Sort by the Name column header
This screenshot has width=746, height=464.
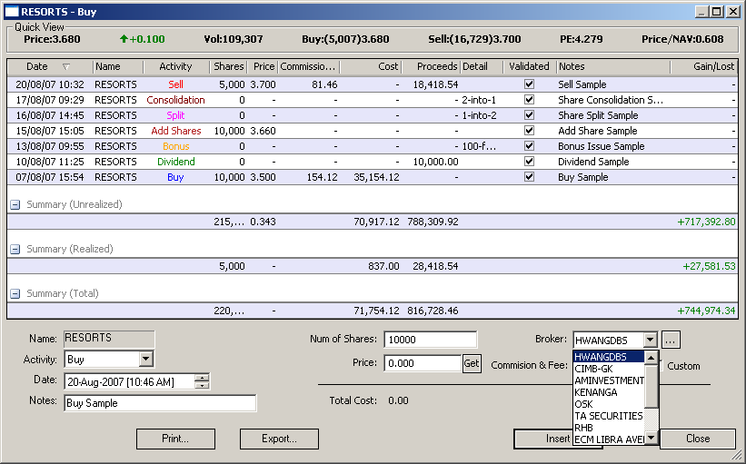click(x=118, y=66)
